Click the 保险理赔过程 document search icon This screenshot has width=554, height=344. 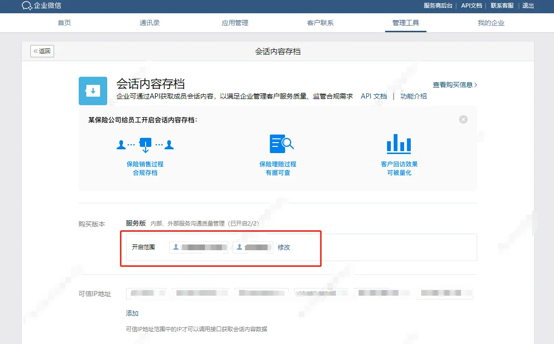(x=282, y=144)
